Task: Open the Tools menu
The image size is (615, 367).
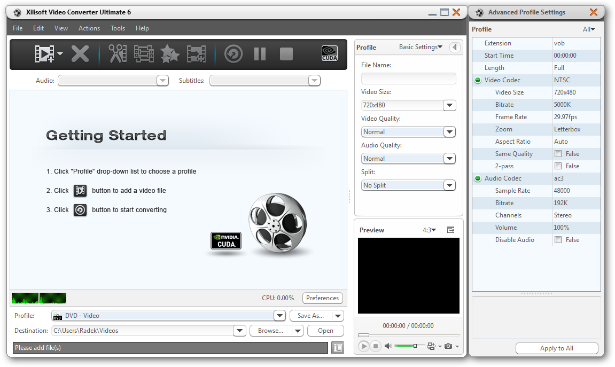Action: point(118,28)
